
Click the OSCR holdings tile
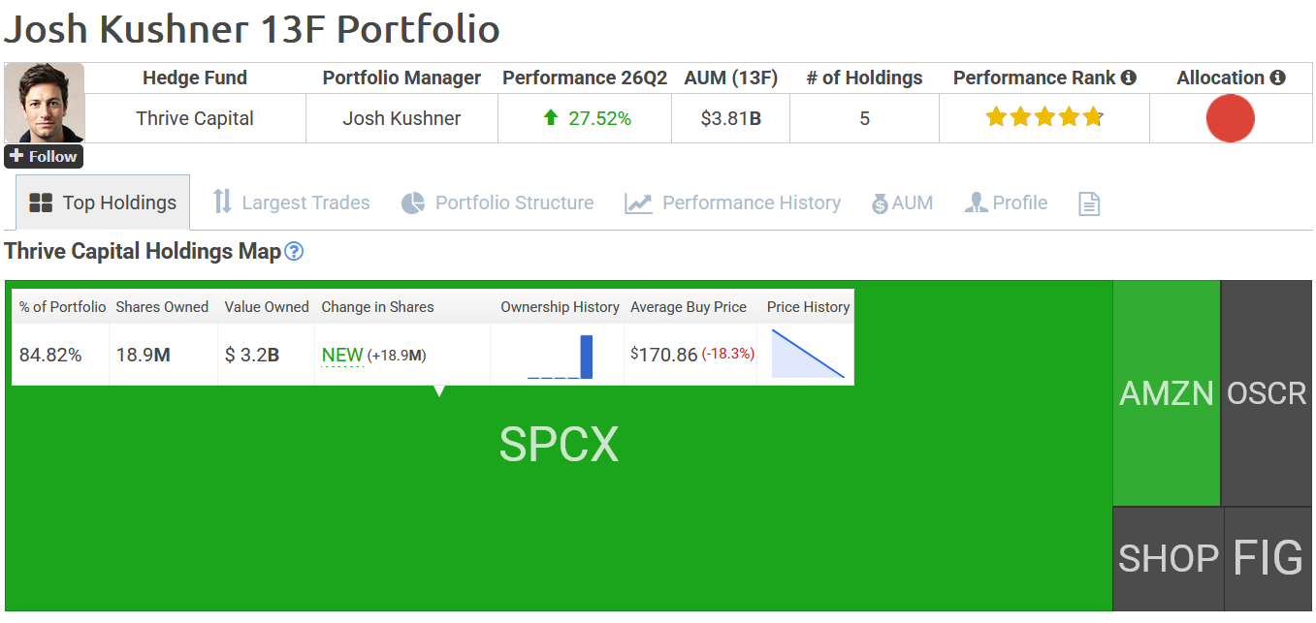click(x=1267, y=393)
